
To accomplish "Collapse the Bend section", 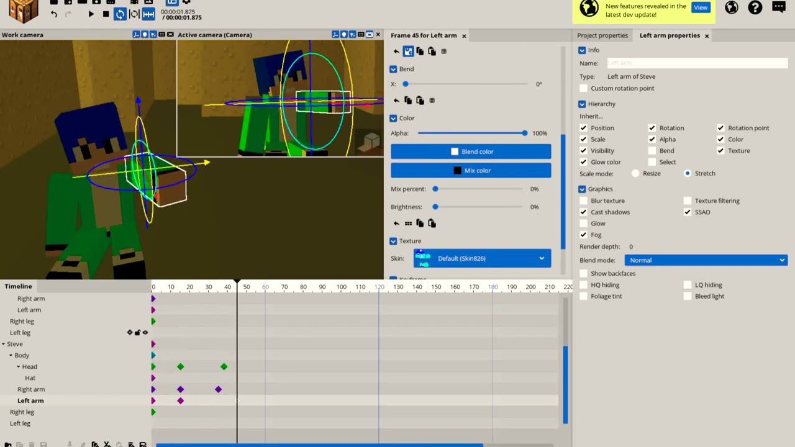I will pyautogui.click(x=393, y=69).
